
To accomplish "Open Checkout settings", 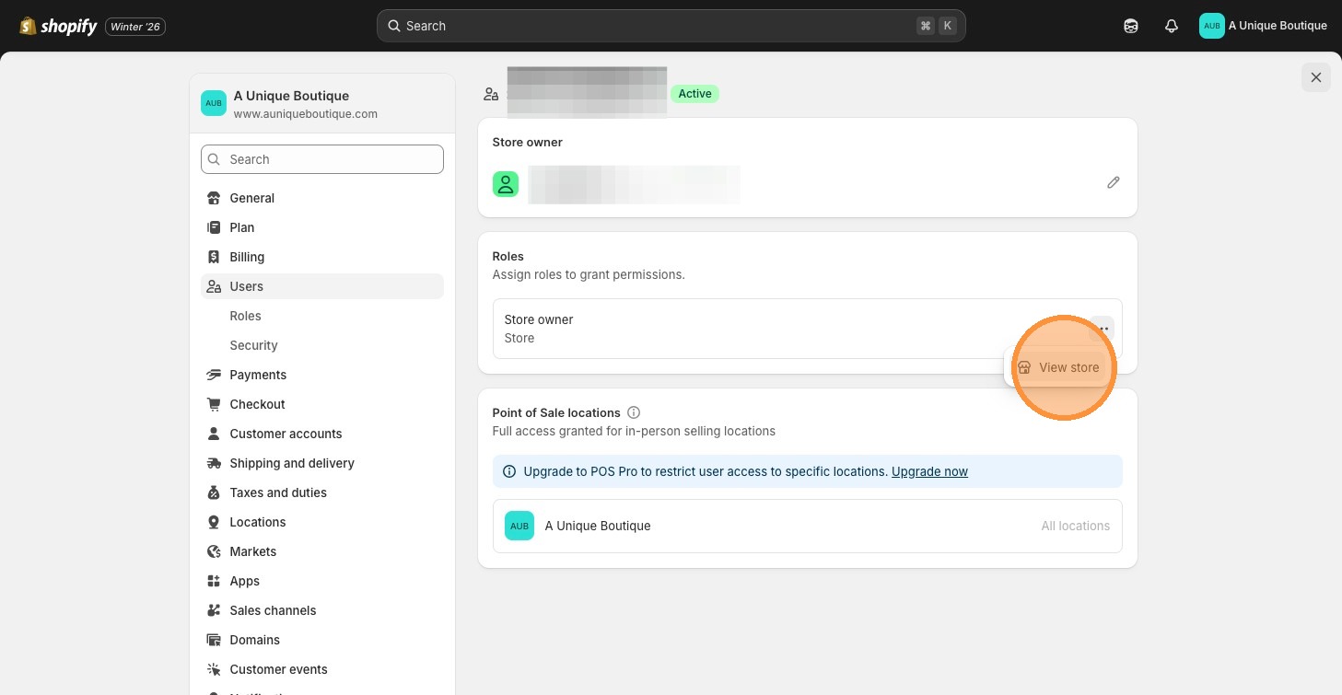I will tap(322, 404).
